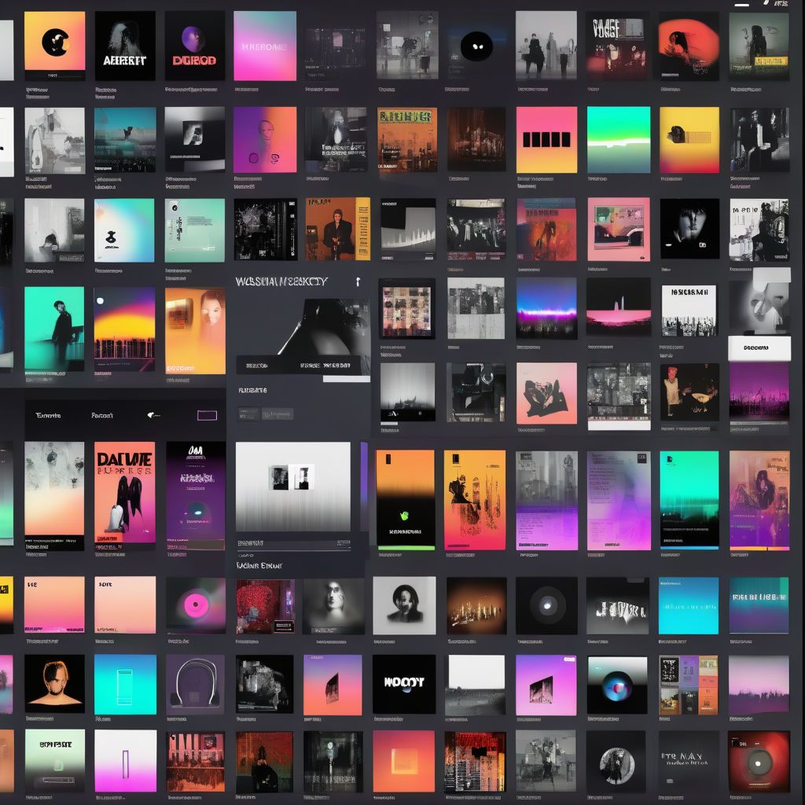Click the info icon beside the detail panel title

(358, 281)
